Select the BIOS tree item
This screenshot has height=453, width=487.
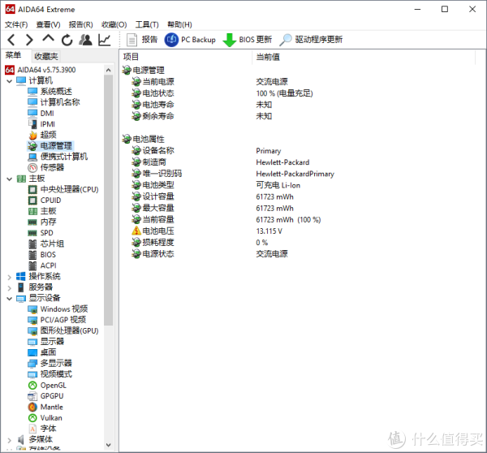42,254
